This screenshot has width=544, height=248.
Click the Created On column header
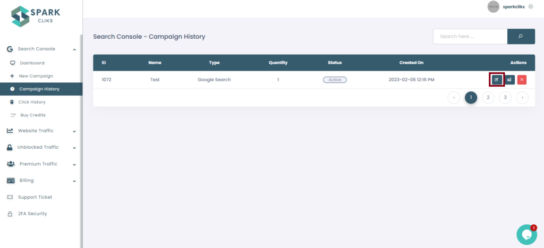coord(412,63)
